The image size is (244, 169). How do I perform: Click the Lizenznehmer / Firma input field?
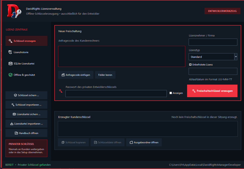coord(213,42)
